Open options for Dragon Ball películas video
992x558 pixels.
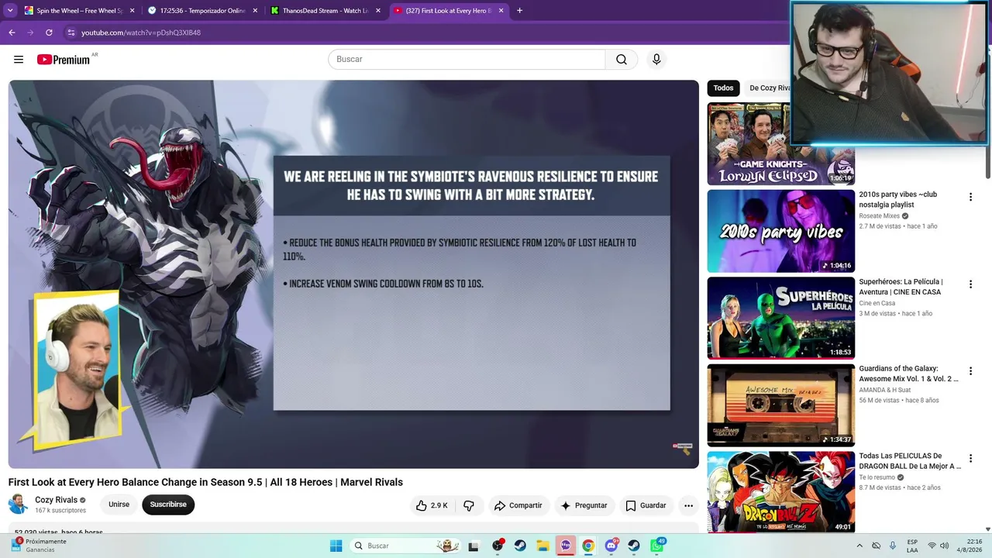pyautogui.click(x=970, y=460)
